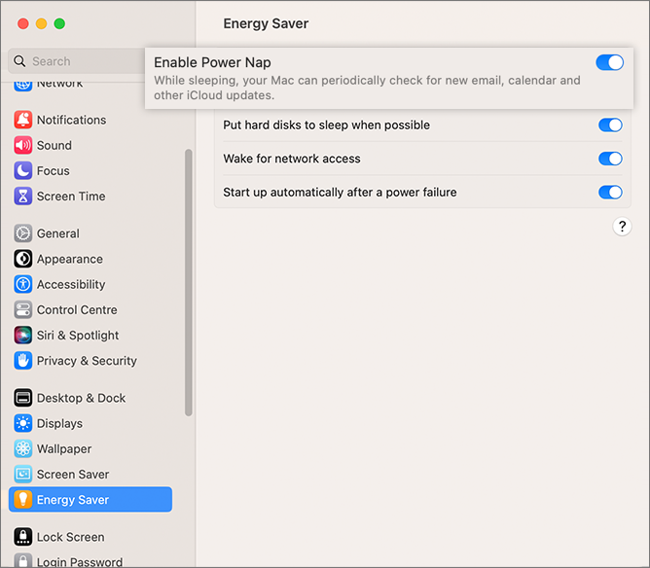The image size is (650, 568).
Task: Click the help question mark button
Action: (622, 226)
